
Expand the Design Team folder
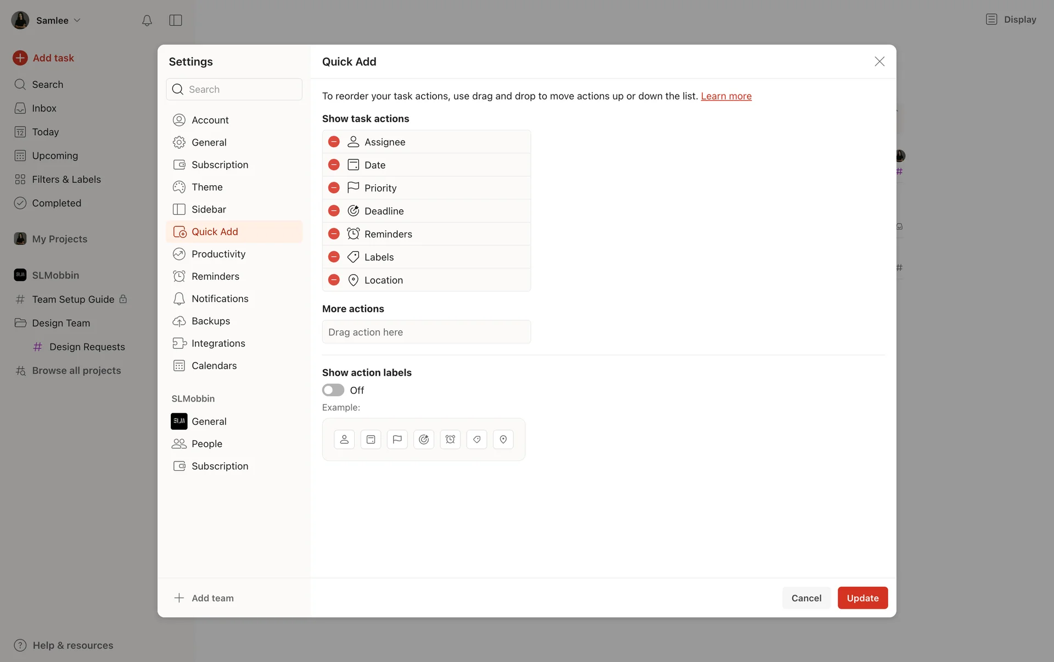(x=60, y=323)
